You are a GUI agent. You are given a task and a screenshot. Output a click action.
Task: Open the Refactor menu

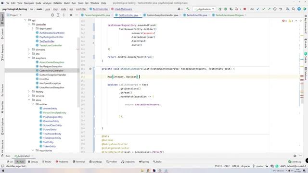point(58,3)
